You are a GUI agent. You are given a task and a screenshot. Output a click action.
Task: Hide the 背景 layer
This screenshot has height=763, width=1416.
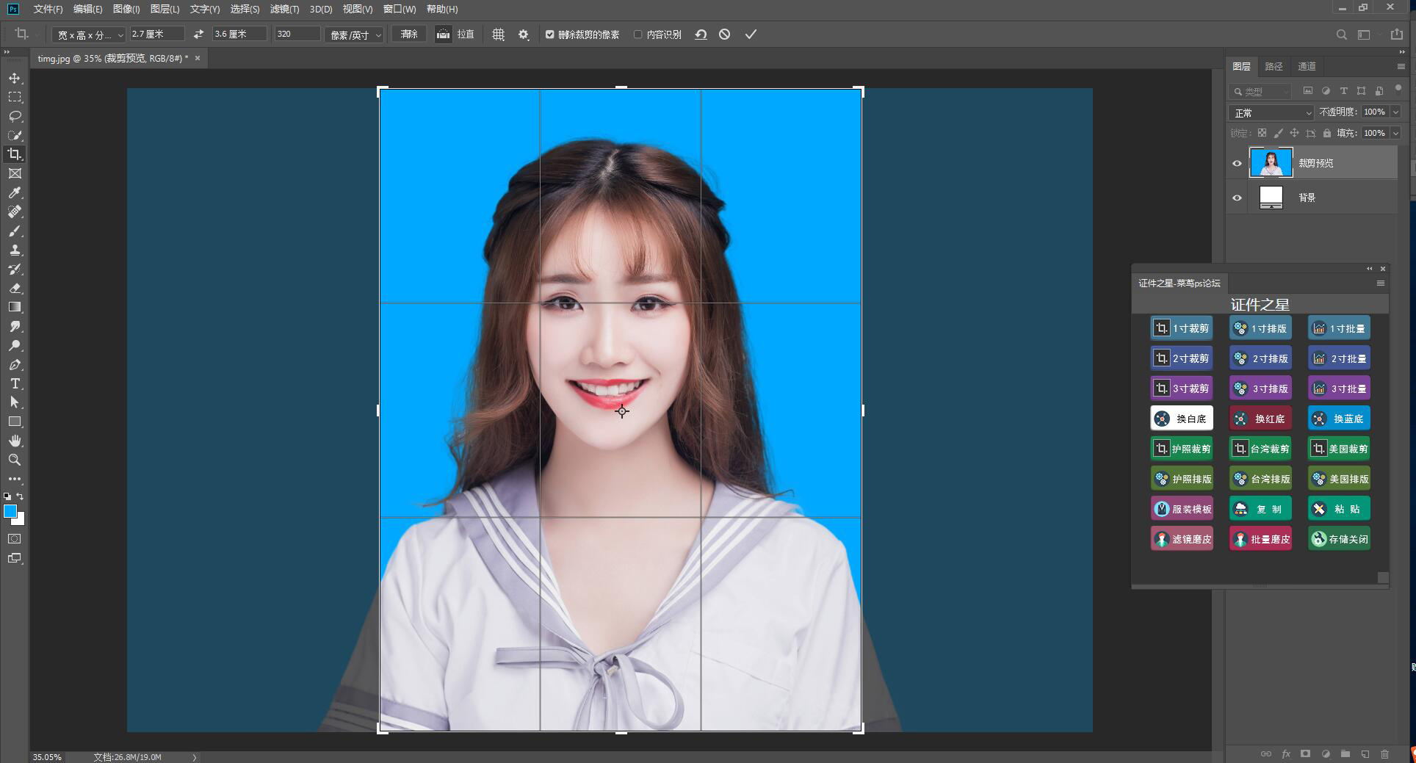[x=1237, y=197]
